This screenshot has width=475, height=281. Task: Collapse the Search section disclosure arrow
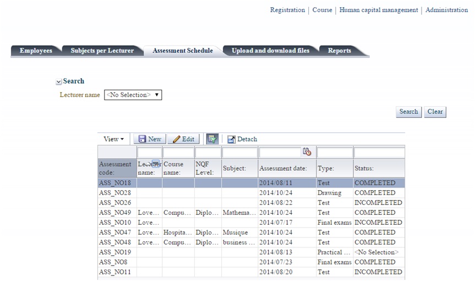click(x=59, y=82)
